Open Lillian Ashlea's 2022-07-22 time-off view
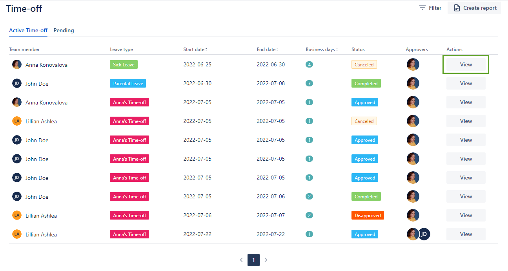 click(466, 234)
